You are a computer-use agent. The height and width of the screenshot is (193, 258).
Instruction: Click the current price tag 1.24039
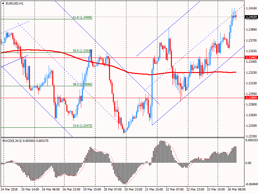coord(251,17)
